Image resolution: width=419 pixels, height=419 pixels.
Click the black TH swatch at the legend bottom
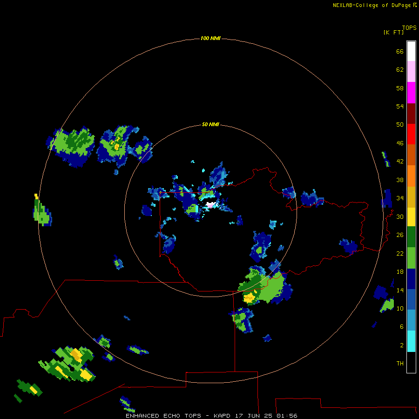(x=411, y=362)
